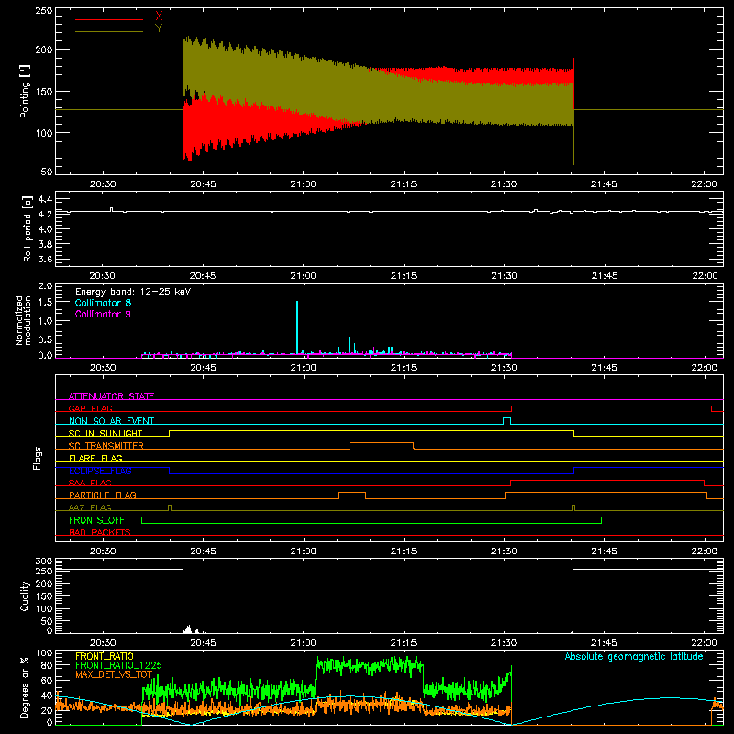
Task: Select the red X legend label
Action: tap(159, 17)
